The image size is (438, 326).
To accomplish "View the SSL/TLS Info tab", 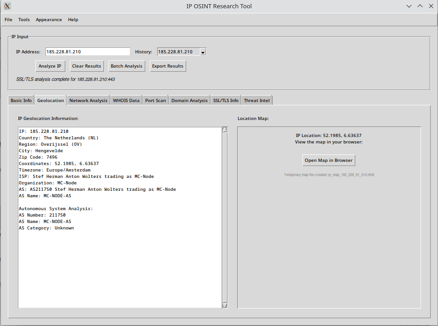I will [x=226, y=101].
